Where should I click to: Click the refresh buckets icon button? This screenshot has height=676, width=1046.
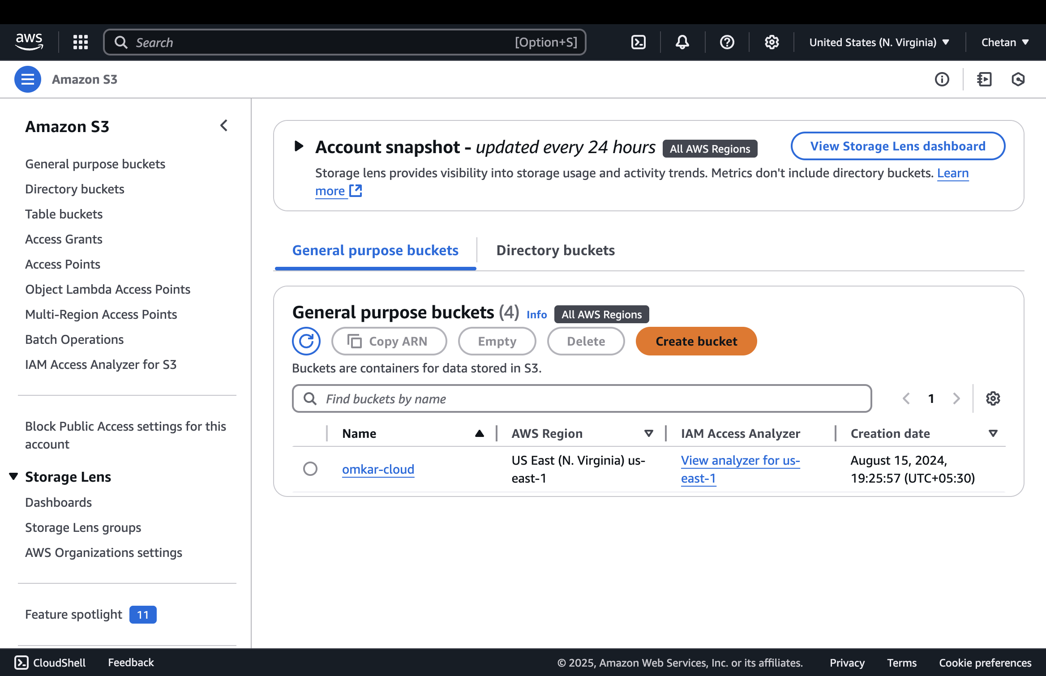[x=306, y=341]
